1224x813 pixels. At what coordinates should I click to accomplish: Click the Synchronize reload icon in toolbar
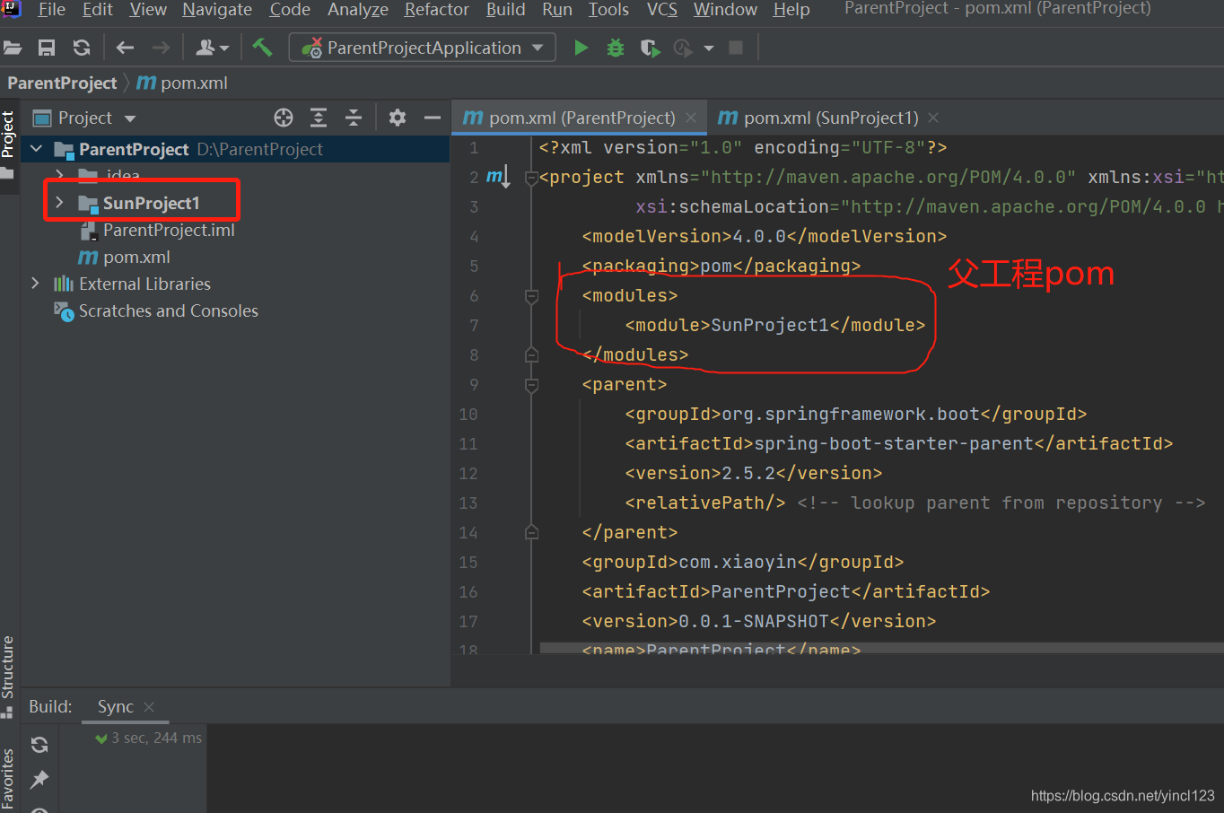(82, 48)
